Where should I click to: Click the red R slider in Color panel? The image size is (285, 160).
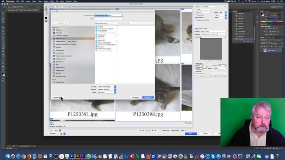pyautogui.click(x=271, y=14)
